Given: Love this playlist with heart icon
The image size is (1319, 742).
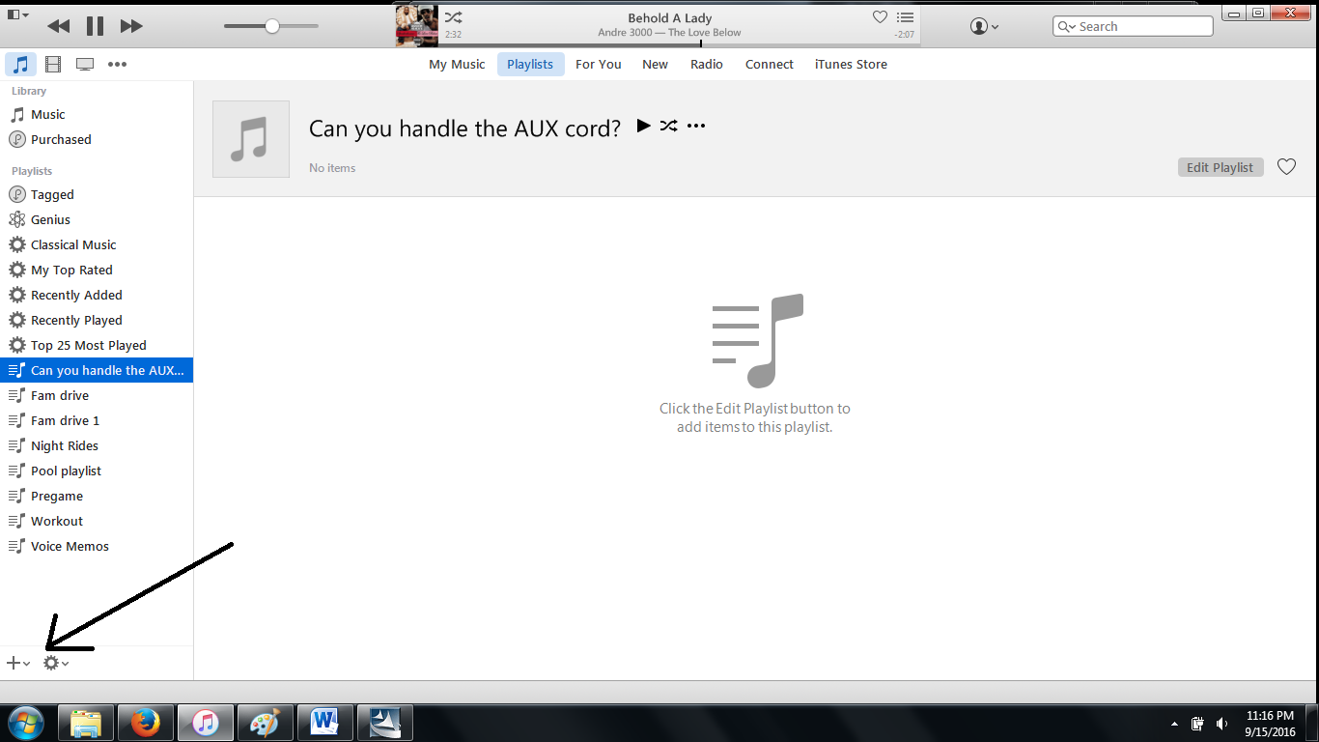Looking at the screenshot, I should (x=1286, y=167).
